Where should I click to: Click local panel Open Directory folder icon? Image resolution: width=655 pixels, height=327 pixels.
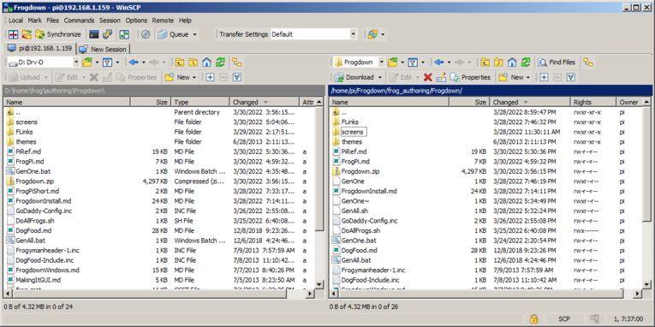coord(87,62)
